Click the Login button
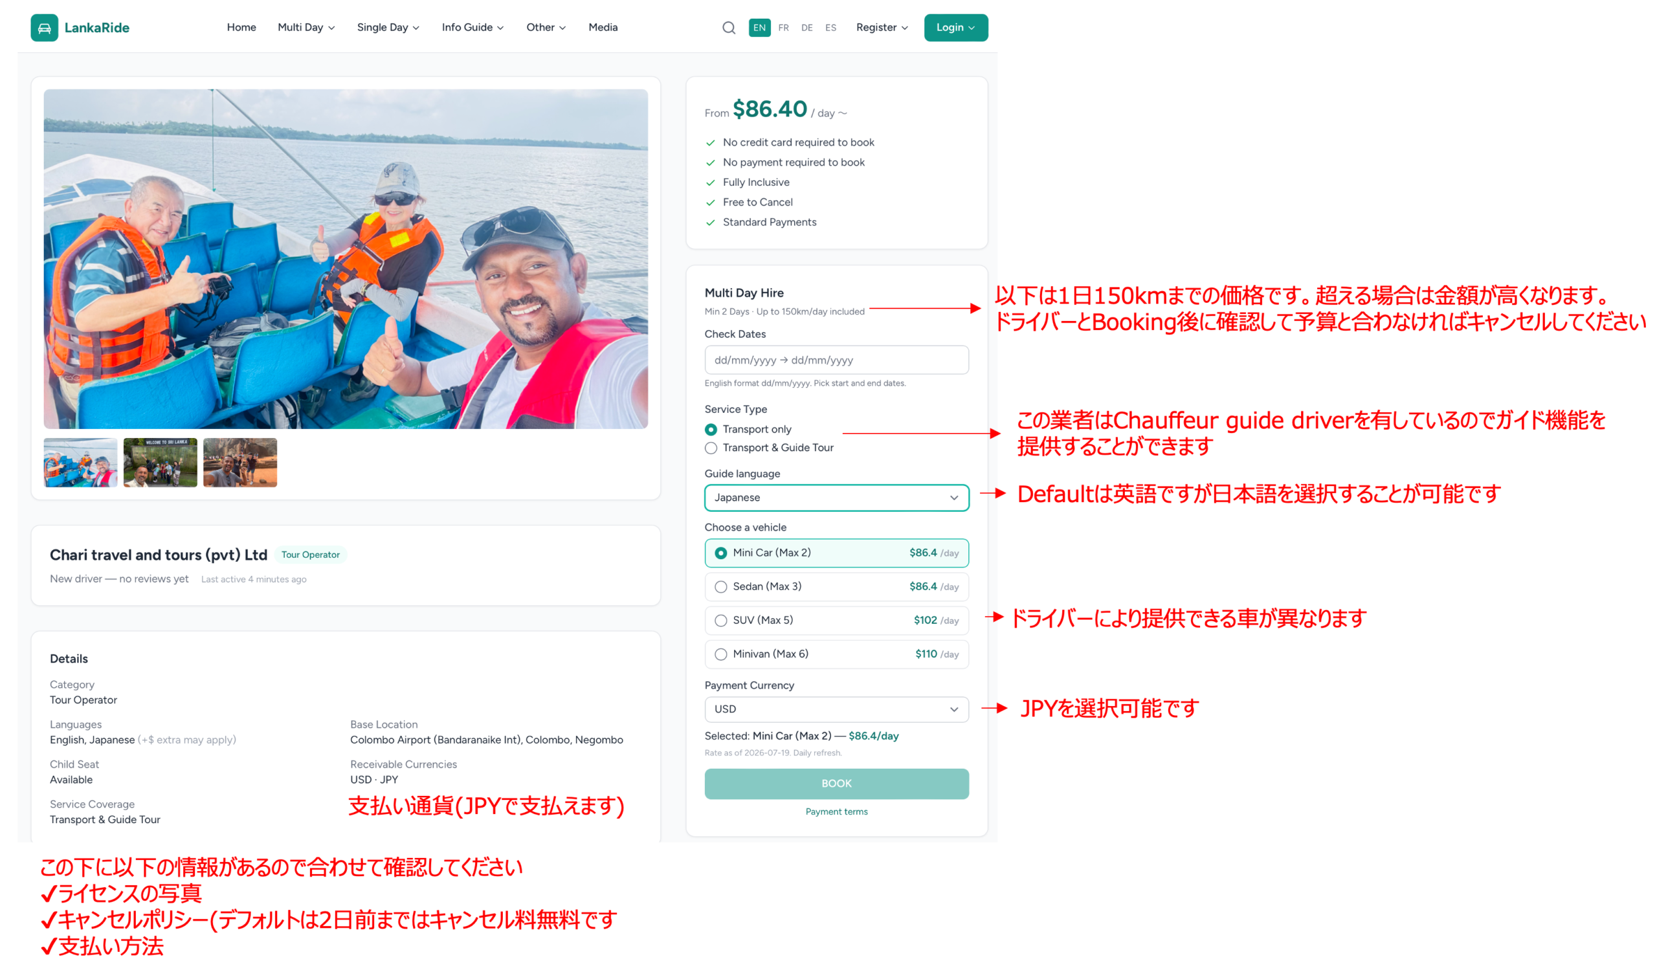 point(955,28)
